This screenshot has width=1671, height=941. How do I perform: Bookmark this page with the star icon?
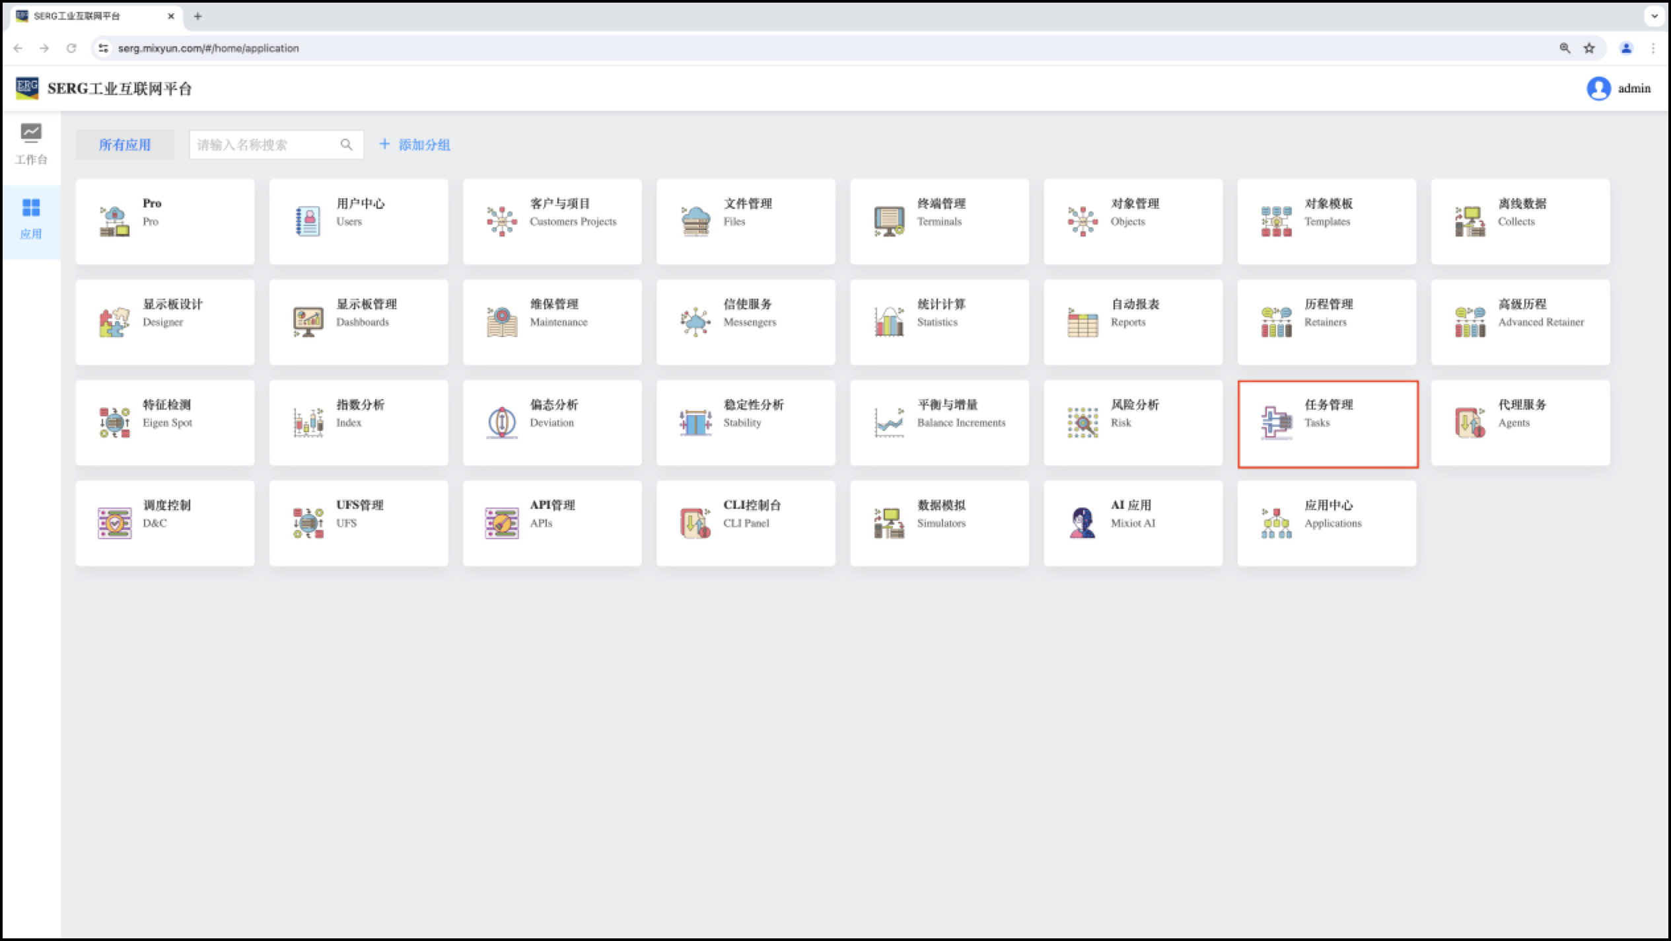click(x=1589, y=48)
